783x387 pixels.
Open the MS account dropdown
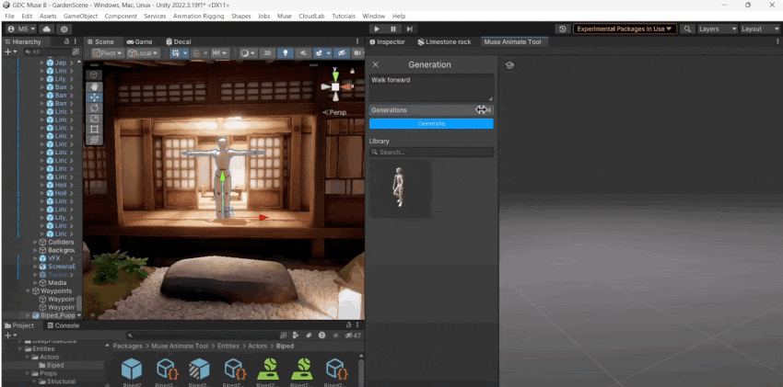[21, 28]
